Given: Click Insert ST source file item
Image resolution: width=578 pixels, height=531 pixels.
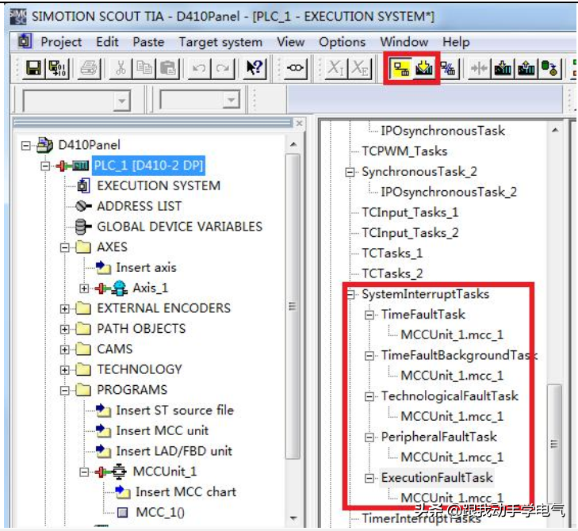Looking at the screenshot, I should click(x=174, y=410).
